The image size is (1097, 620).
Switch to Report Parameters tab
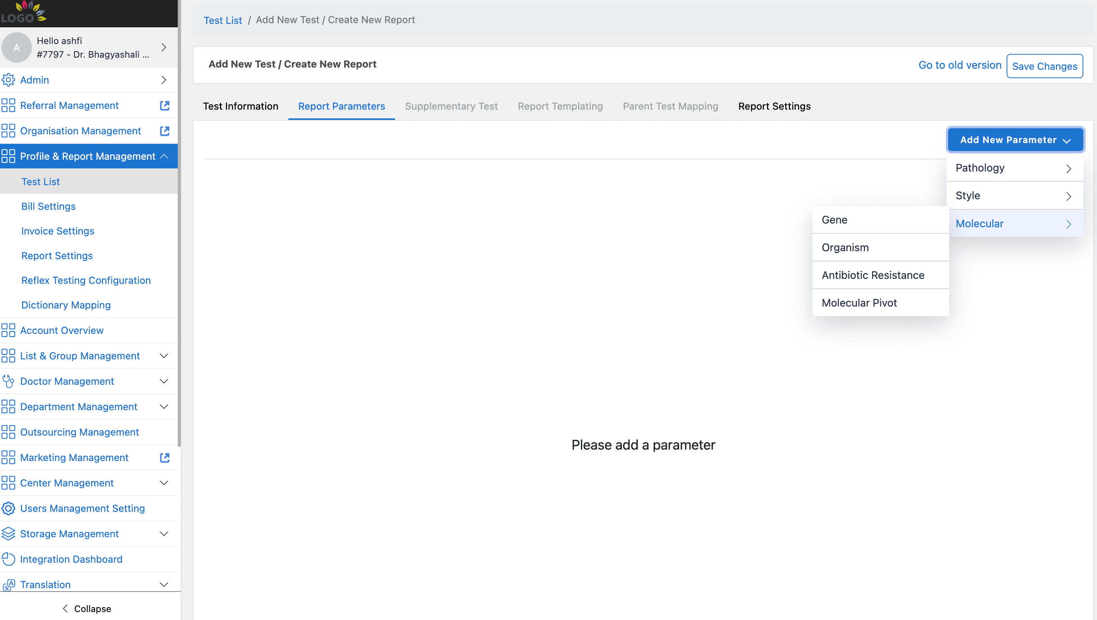(x=341, y=106)
